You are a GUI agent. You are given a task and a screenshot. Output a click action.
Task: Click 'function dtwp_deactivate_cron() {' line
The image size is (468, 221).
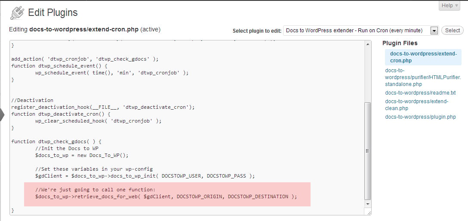pyautogui.click(x=61, y=114)
